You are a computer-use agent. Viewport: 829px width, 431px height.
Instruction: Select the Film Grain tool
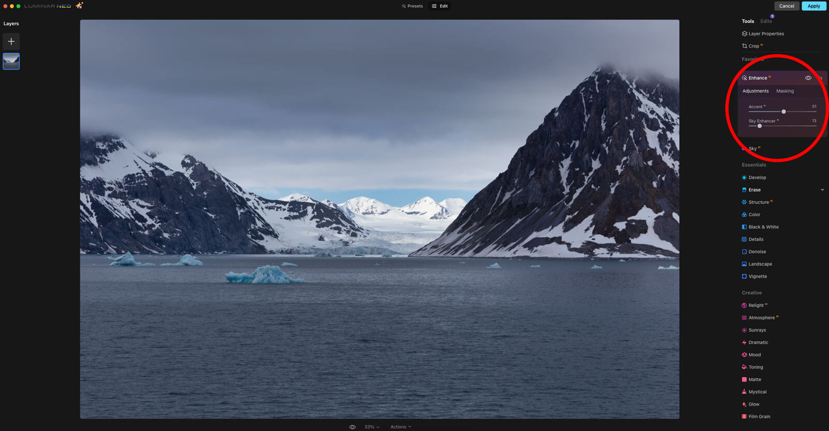pos(759,417)
